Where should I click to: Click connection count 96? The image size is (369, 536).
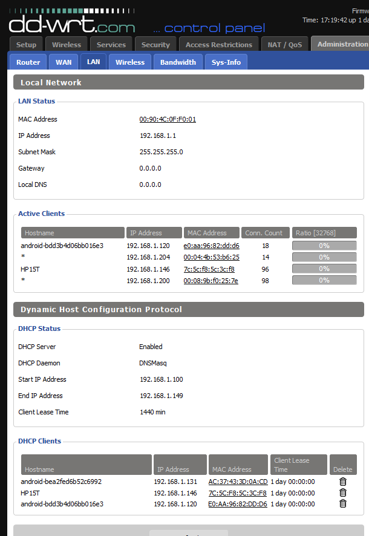point(265,269)
